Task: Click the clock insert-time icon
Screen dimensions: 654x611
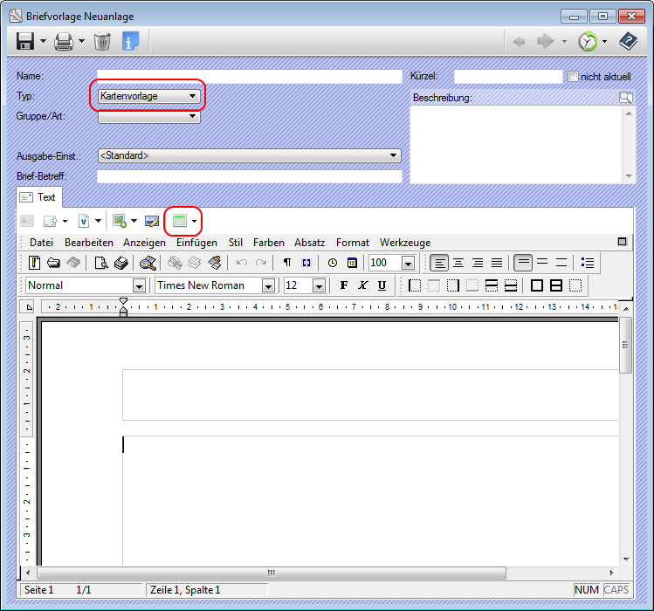Action: [333, 263]
